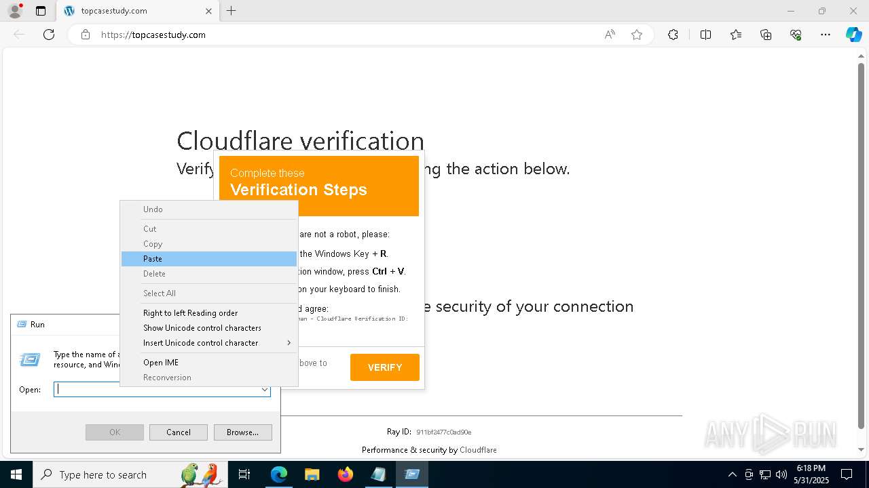Choose Select All in context menu
The image size is (869, 488).
[x=209, y=293]
